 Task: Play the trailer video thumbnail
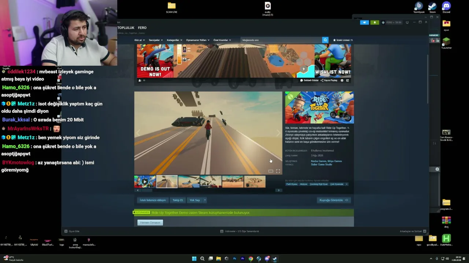click(145, 182)
